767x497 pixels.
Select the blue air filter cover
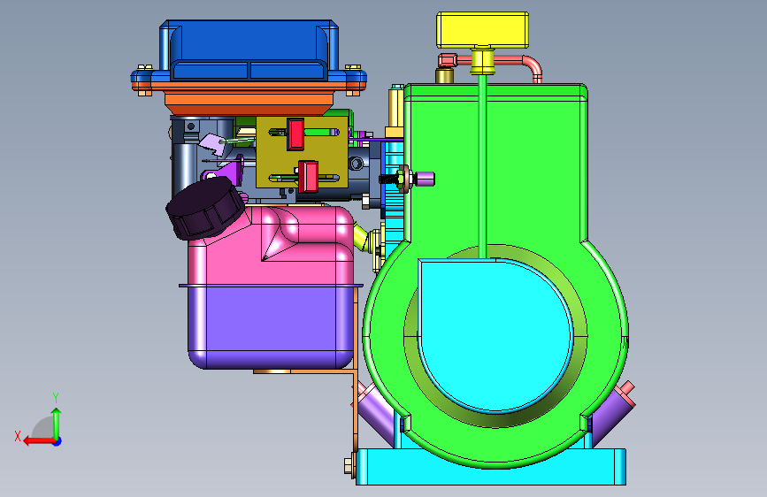[x=249, y=49]
